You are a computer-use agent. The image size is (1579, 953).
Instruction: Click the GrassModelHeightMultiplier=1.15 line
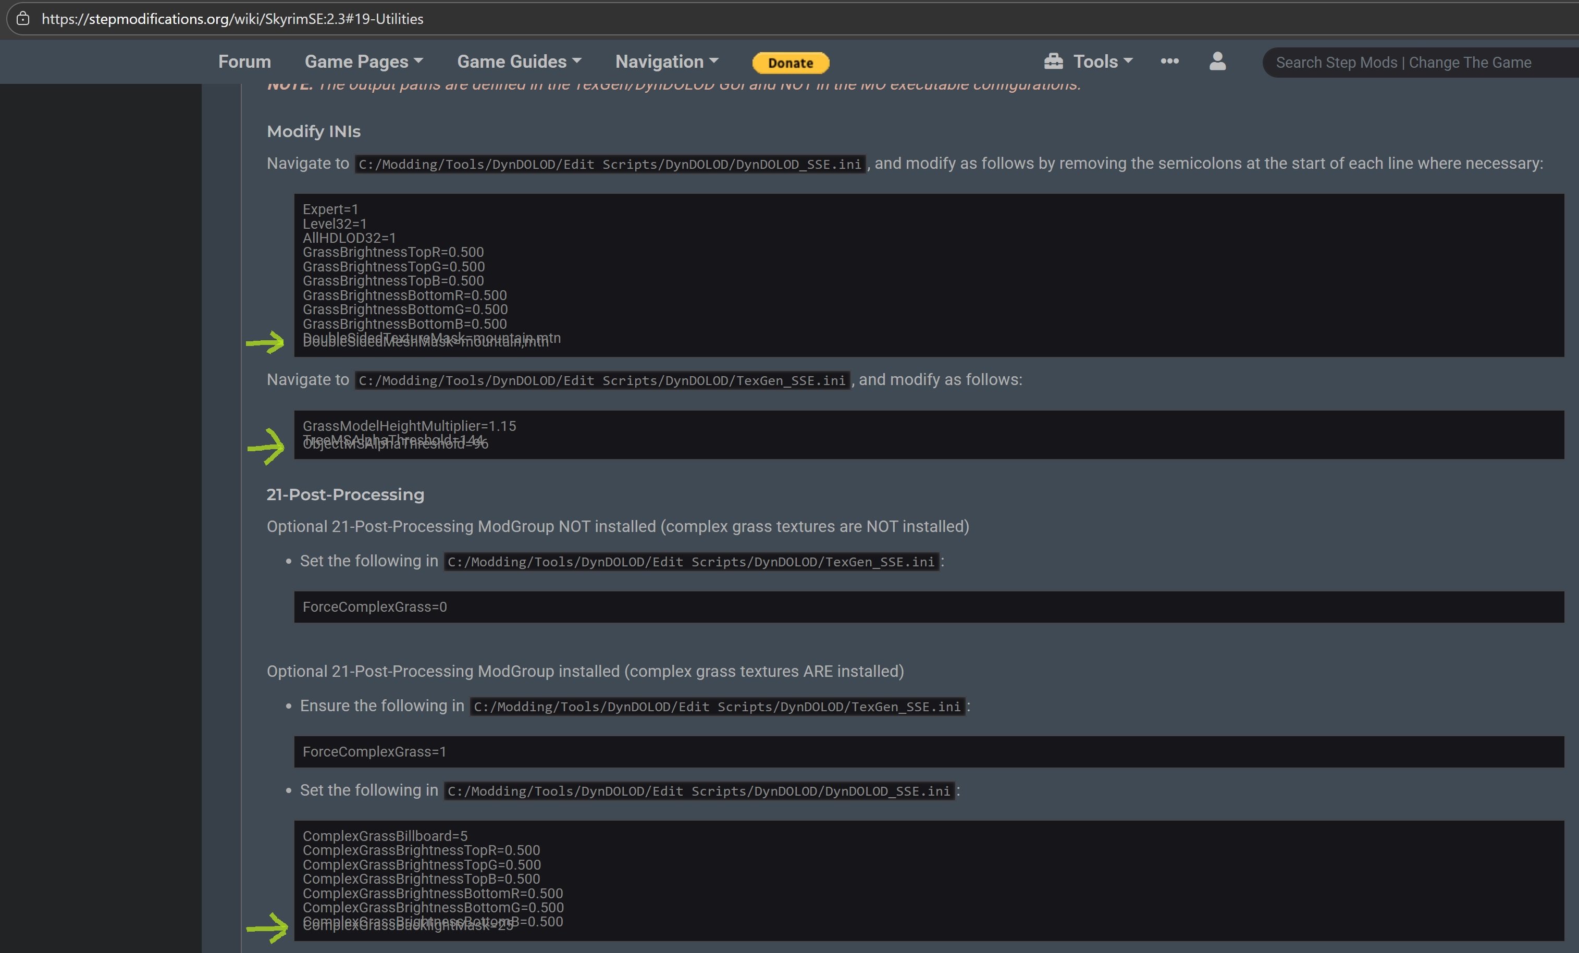click(x=409, y=426)
